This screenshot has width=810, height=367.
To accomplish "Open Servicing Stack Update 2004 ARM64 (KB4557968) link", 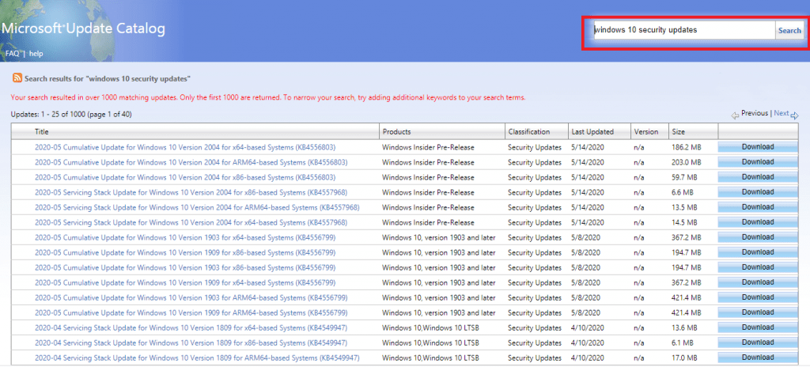I will pyautogui.click(x=197, y=207).
